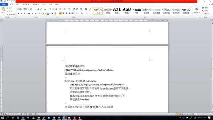Screen dimensions: 213x120
Task: Click the Shrink Font icon
Action: (x=41, y=9)
